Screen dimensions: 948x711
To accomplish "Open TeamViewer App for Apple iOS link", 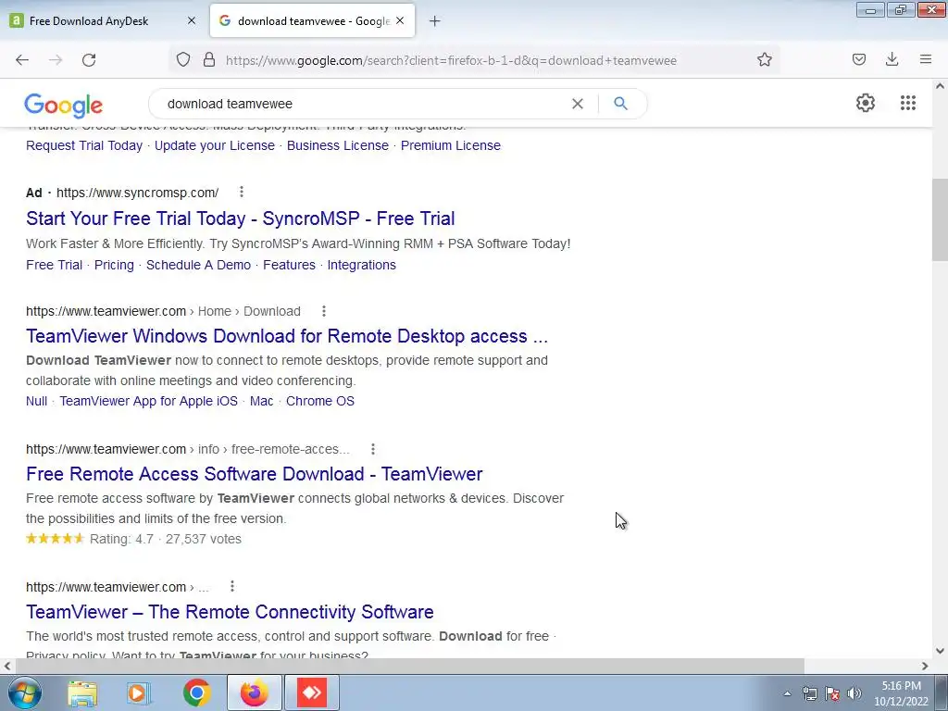I will (149, 401).
